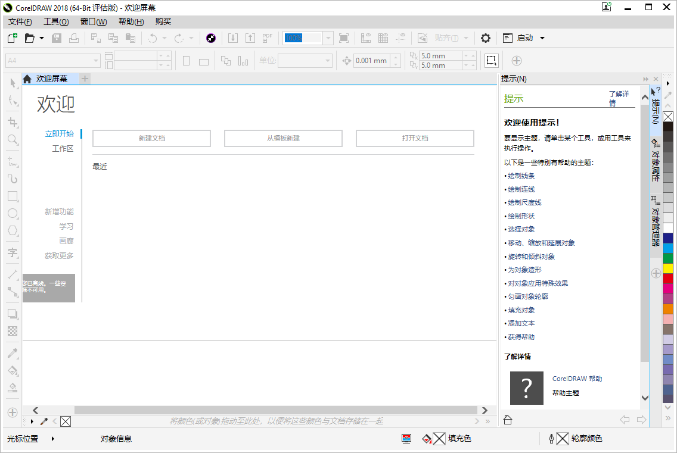This screenshot has height=453, width=677.
Task: Click the plus to add a new tab
Action: 85,79
